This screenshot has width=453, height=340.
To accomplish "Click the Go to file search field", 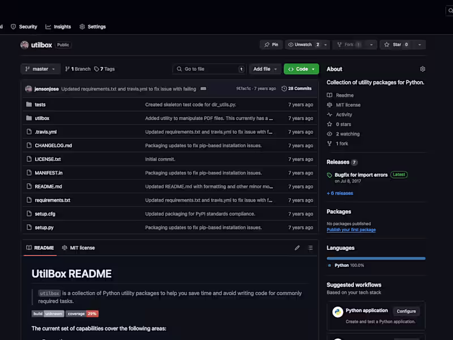I will tap(208, 69).
